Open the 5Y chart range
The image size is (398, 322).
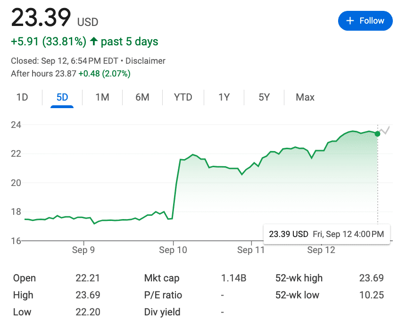click(x=264, y=97)
